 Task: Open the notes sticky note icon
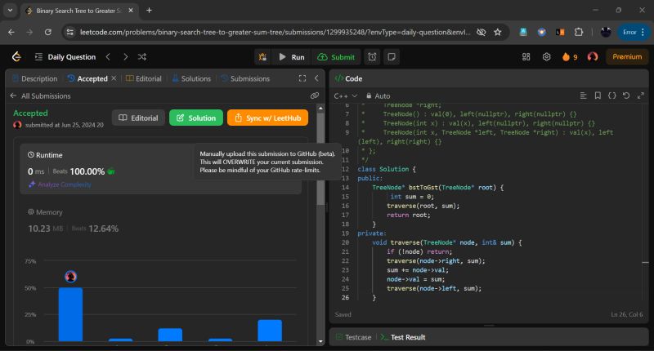[x=392, y=57]
